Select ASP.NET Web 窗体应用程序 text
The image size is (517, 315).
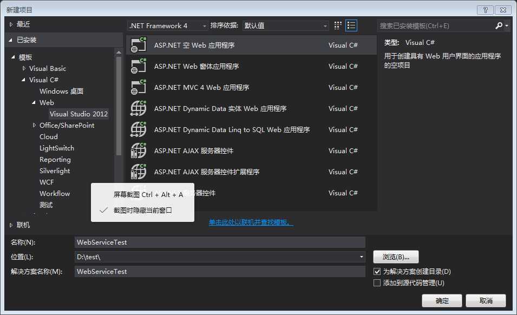pos(197,67)
